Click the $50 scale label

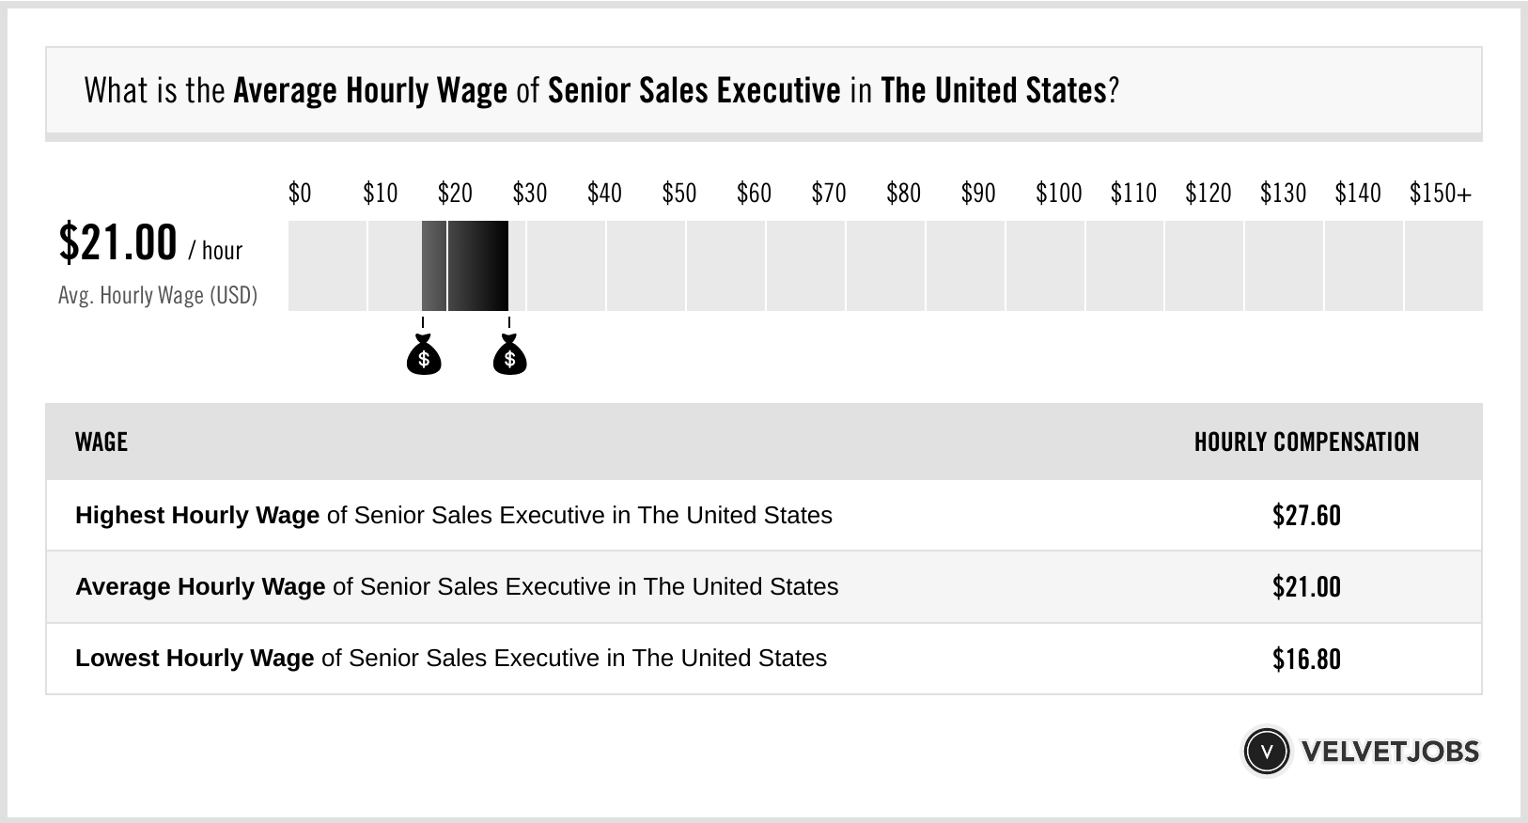point(679,193)
